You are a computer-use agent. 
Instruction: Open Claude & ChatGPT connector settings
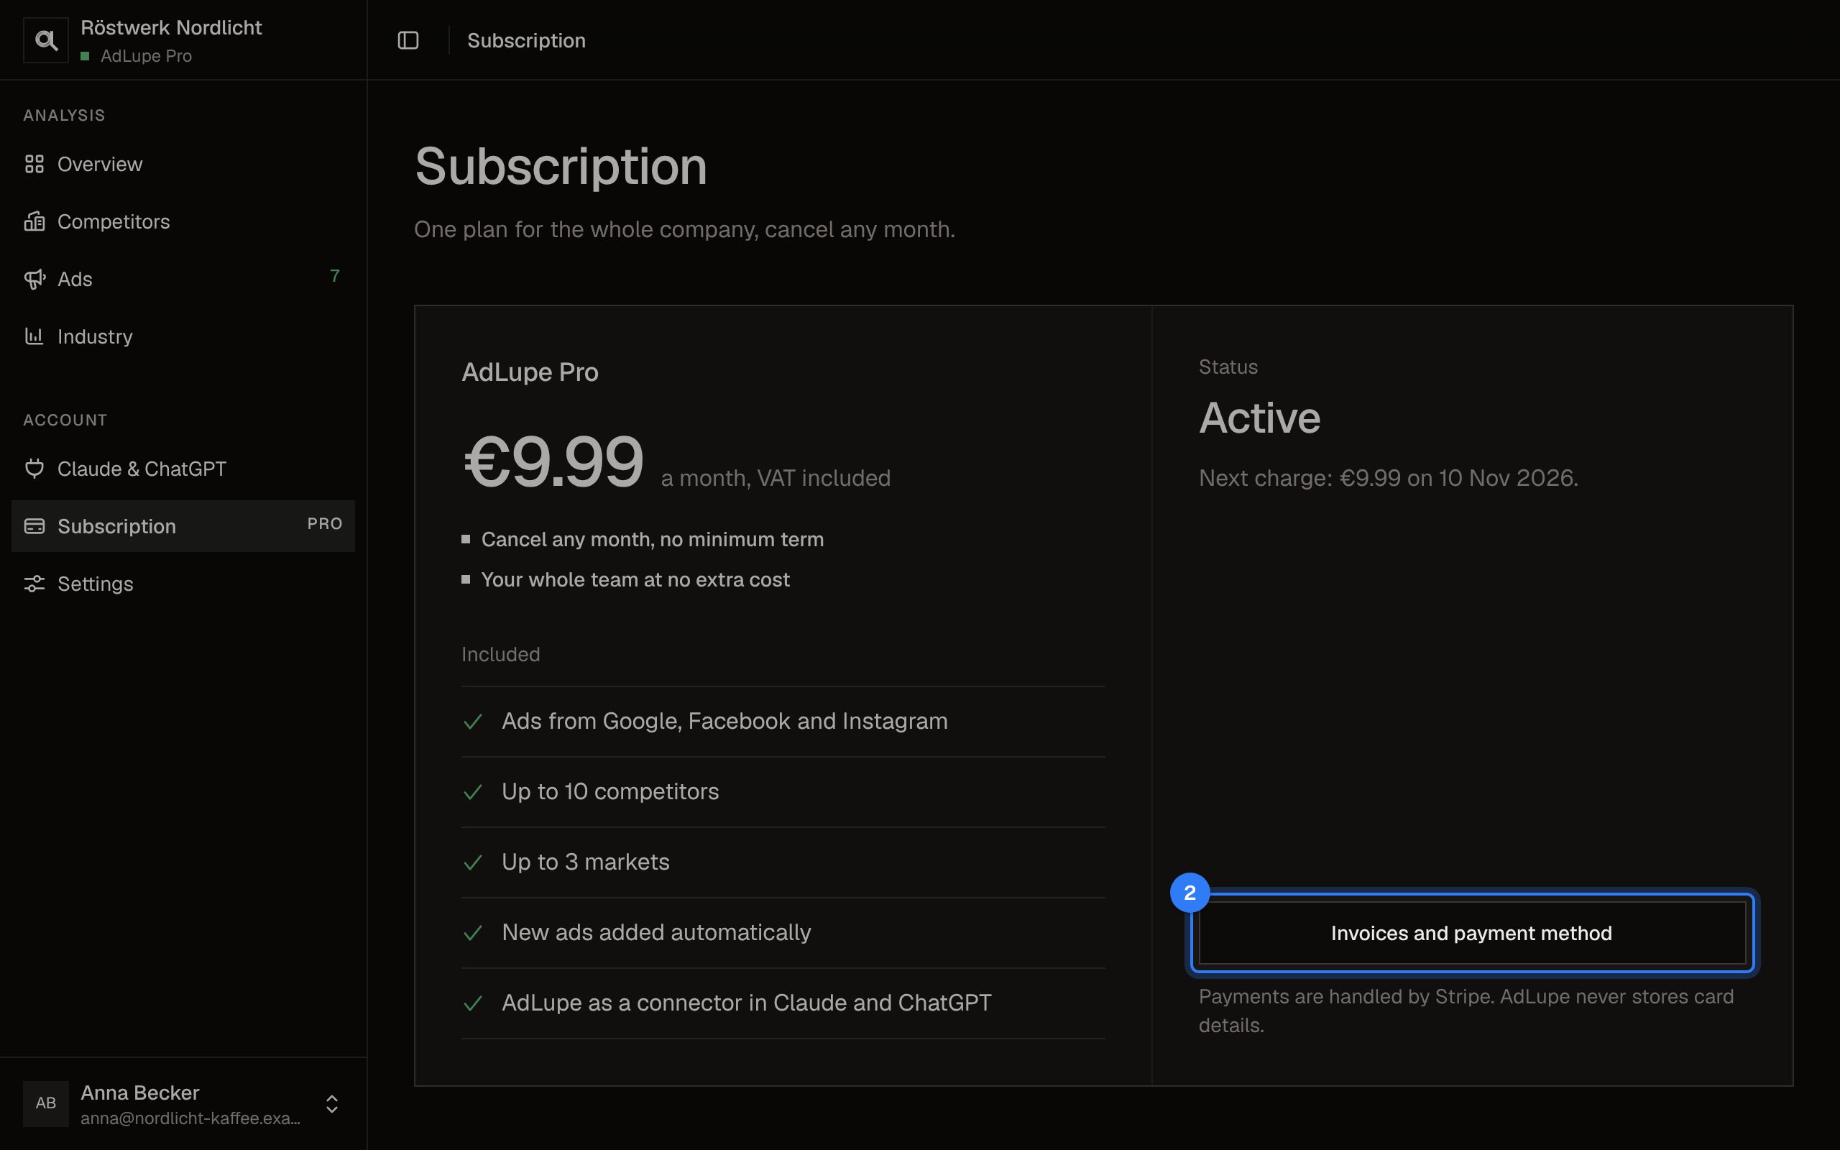click(183, 469)
